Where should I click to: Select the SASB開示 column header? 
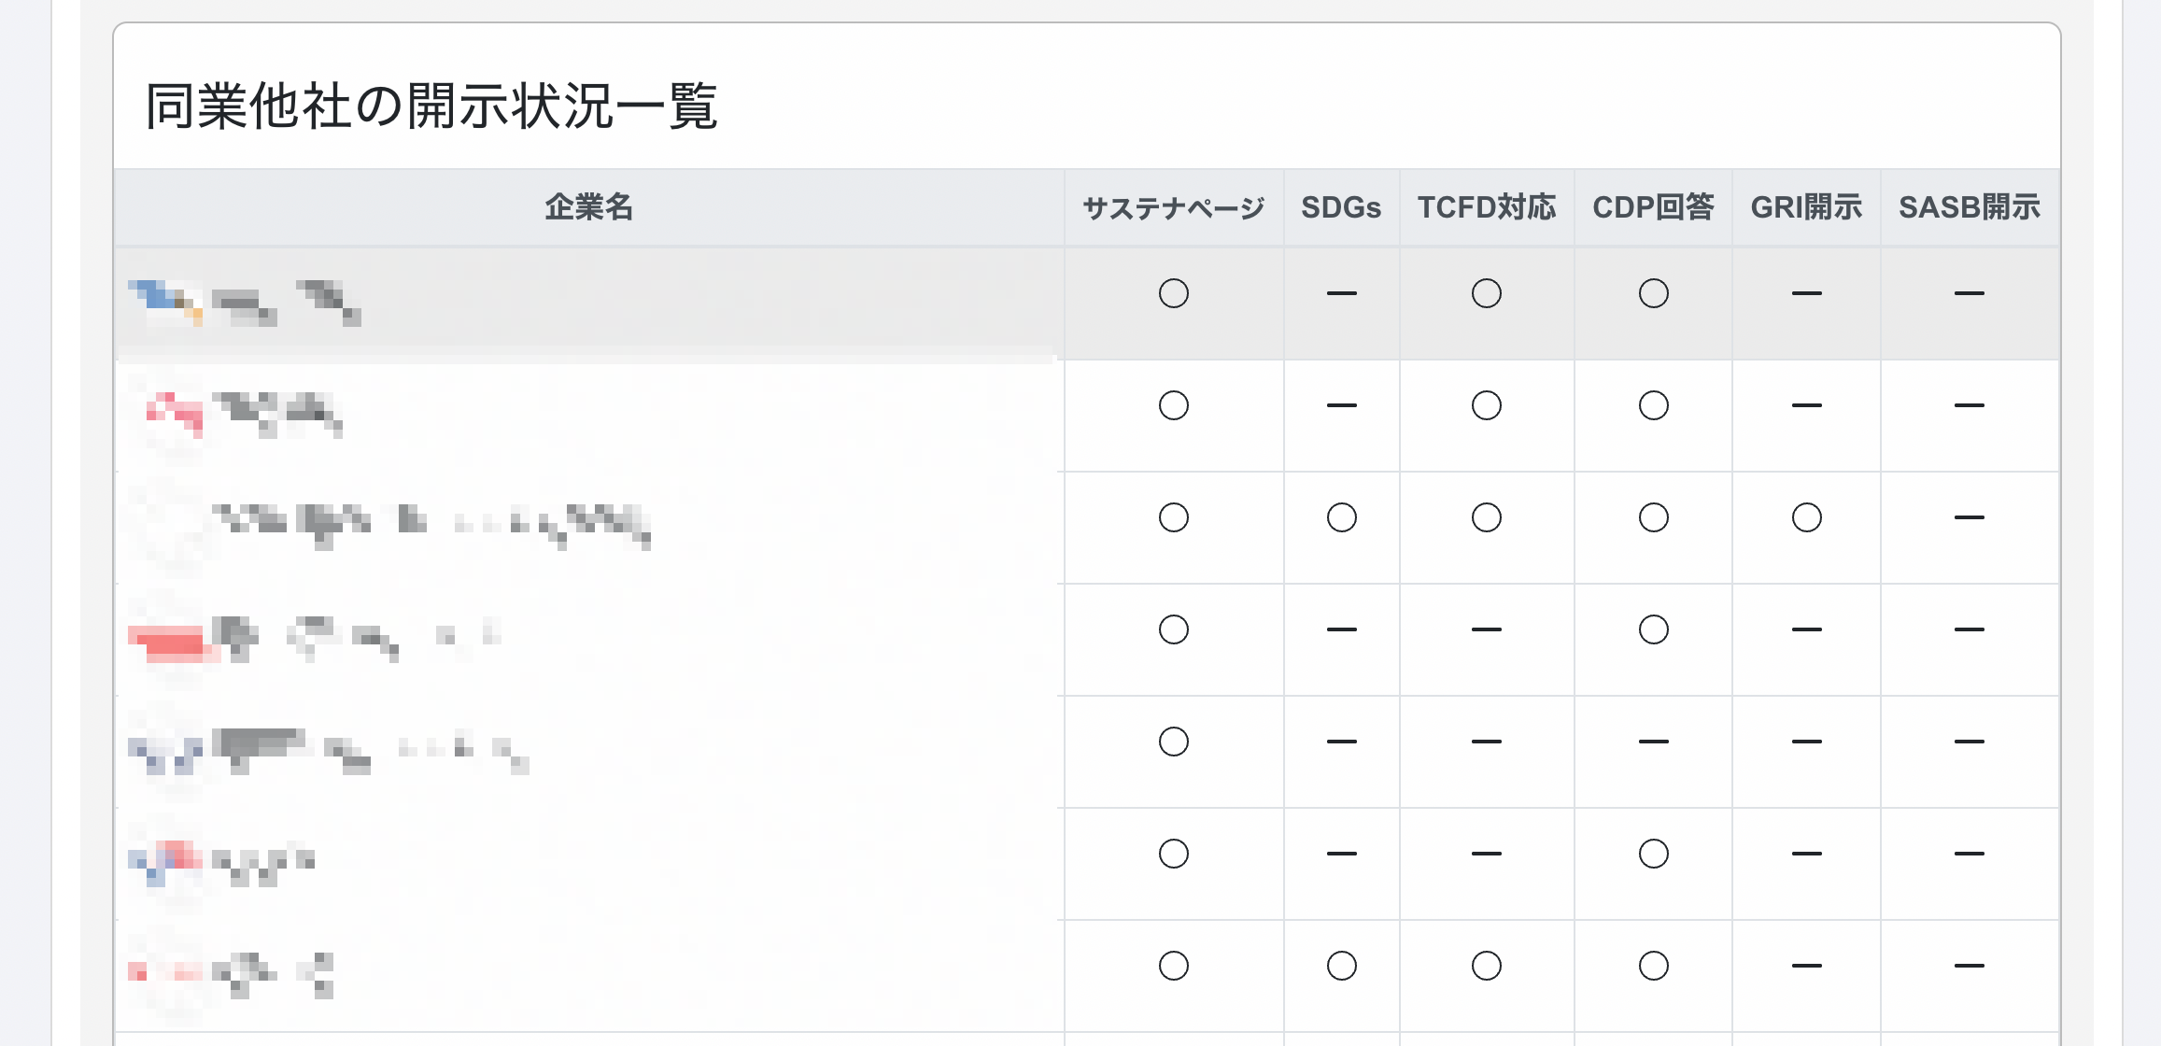(1969, 207)
